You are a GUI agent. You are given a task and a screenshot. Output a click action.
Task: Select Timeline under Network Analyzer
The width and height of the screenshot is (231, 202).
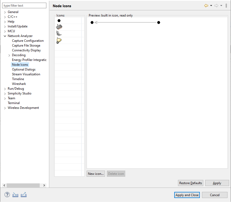[x=18, y=79]
